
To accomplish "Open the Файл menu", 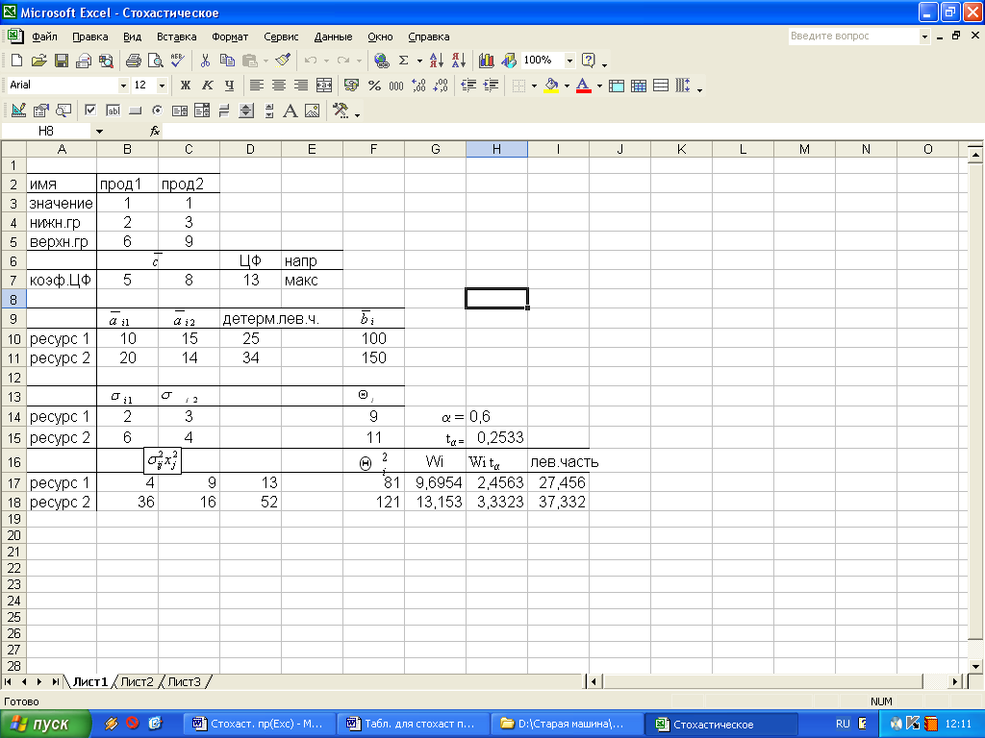I will pos(44,37).
